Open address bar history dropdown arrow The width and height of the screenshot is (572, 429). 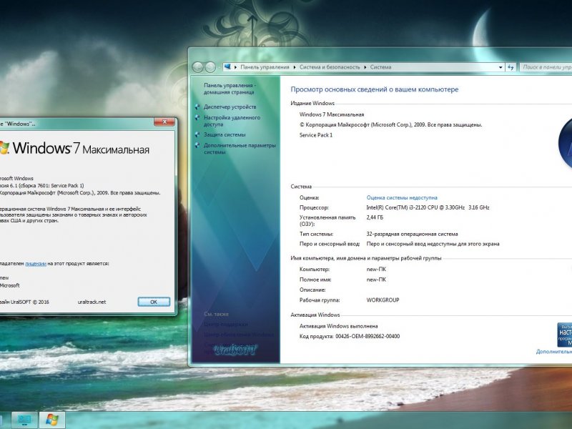500,67
